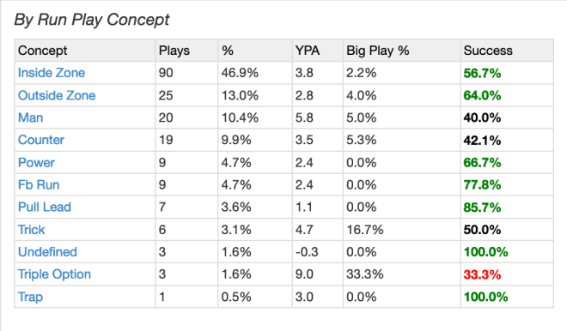Viewport: 567px width, 331px height.
Task: Open the Power concept link
Action: [36, 162]
